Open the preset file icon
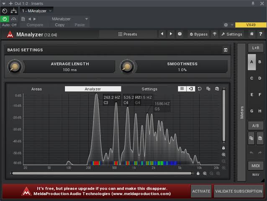Viewport: 267px width, 201px height. coord(23,19)
